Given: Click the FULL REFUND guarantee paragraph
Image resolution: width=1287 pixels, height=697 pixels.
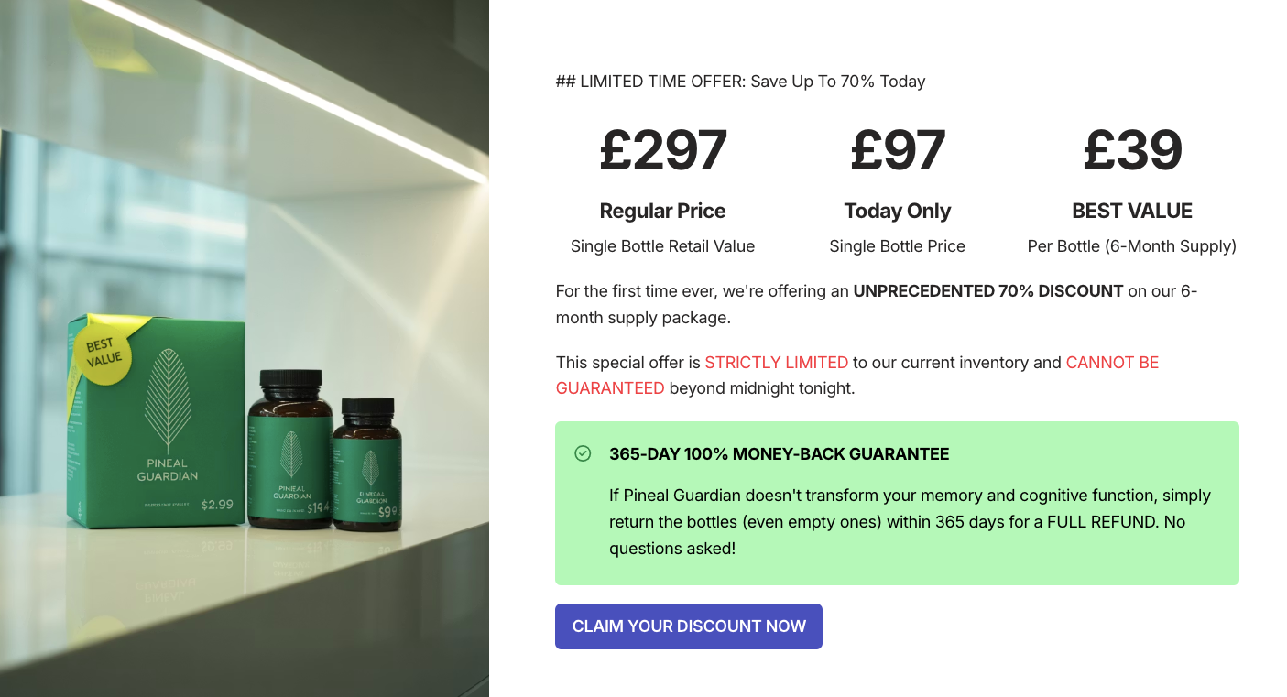Looking at the screenshot, I should coord(909,522).
